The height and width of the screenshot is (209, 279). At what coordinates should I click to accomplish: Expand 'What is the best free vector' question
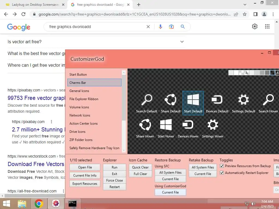pyautogui.click(x=37, y=54)
